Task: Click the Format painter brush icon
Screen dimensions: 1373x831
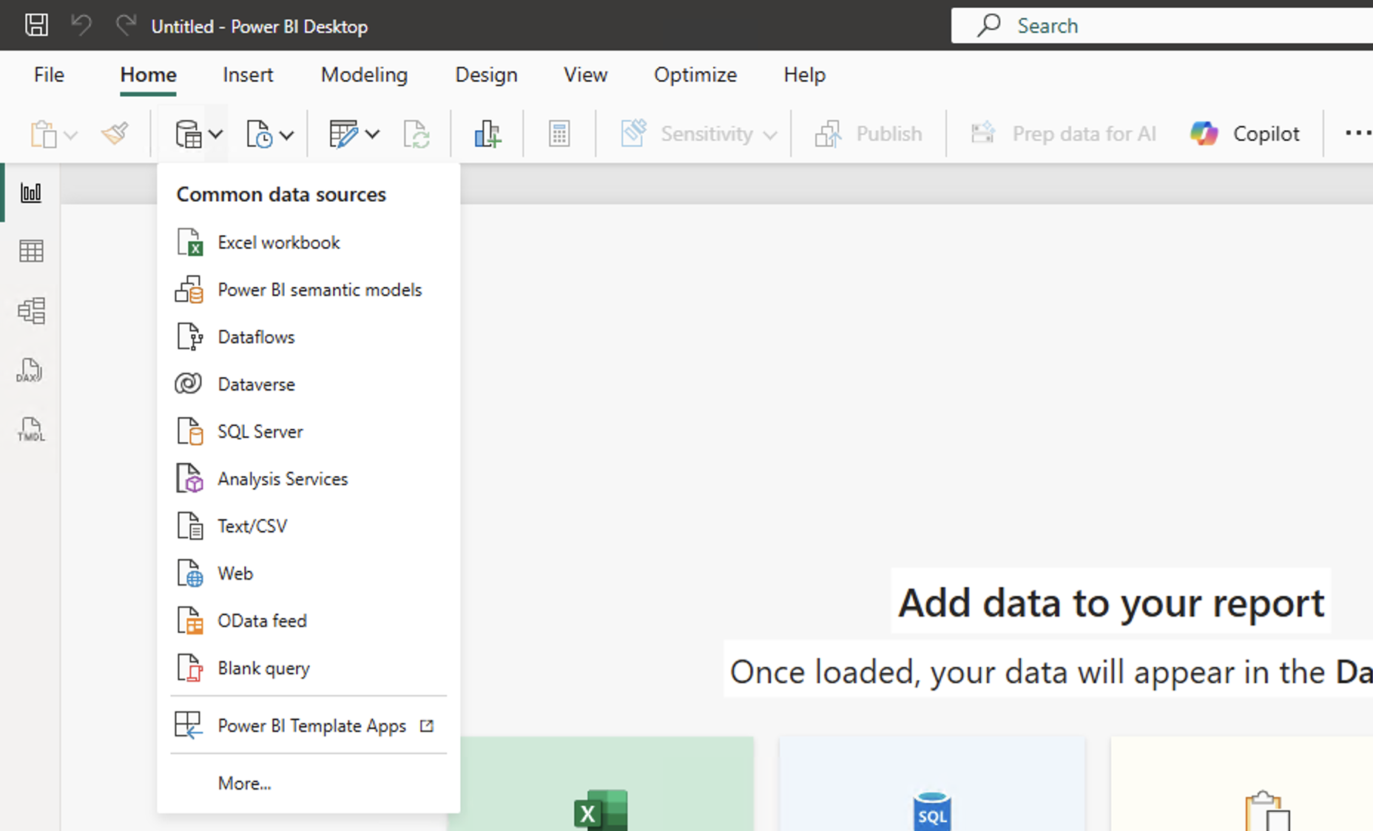Action: 115,134
